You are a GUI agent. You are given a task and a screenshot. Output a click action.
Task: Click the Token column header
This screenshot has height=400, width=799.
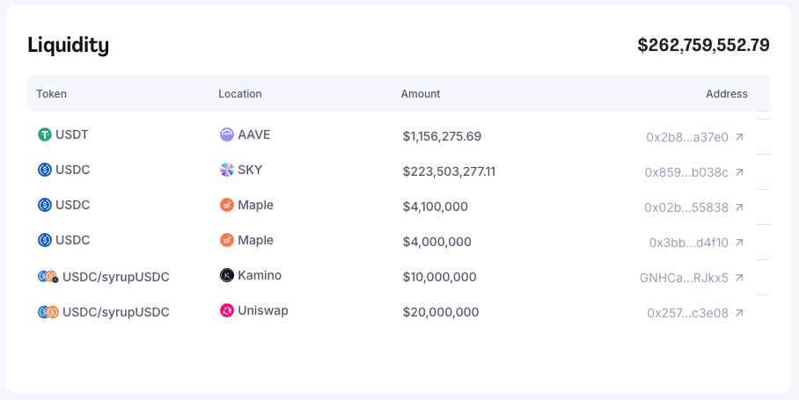coord(51,94)
